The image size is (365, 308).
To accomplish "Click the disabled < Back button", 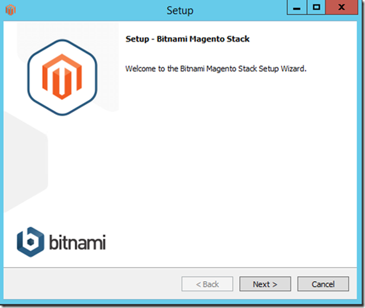I will click(x=207, y=284).
